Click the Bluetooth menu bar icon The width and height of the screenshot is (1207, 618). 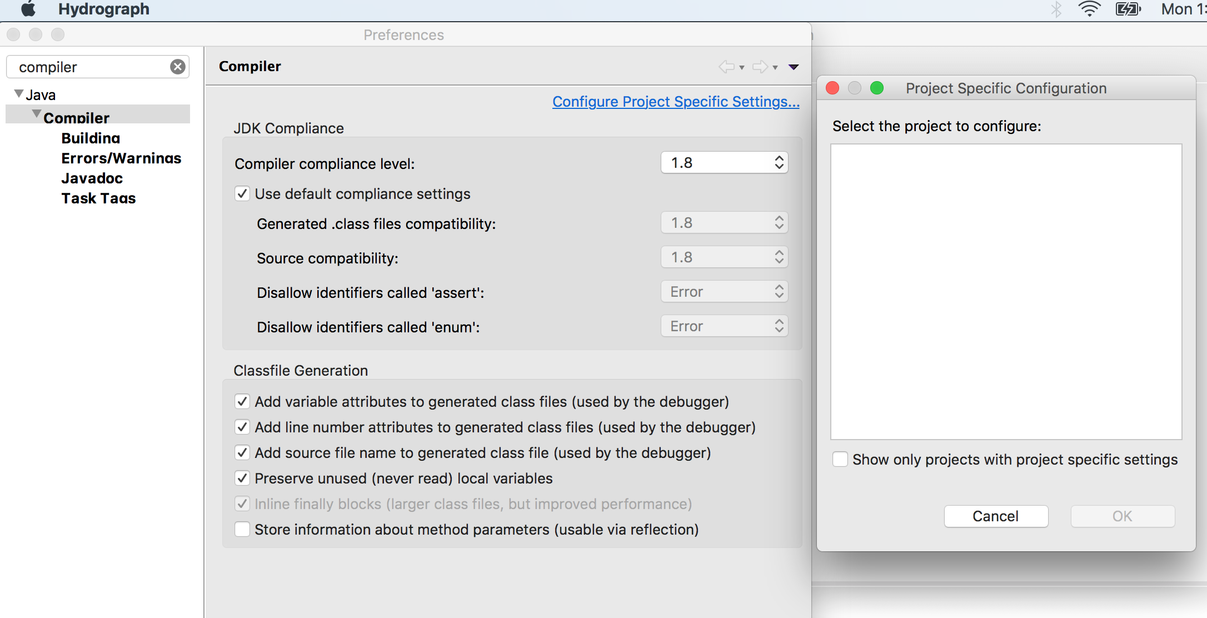[1056, 9]
